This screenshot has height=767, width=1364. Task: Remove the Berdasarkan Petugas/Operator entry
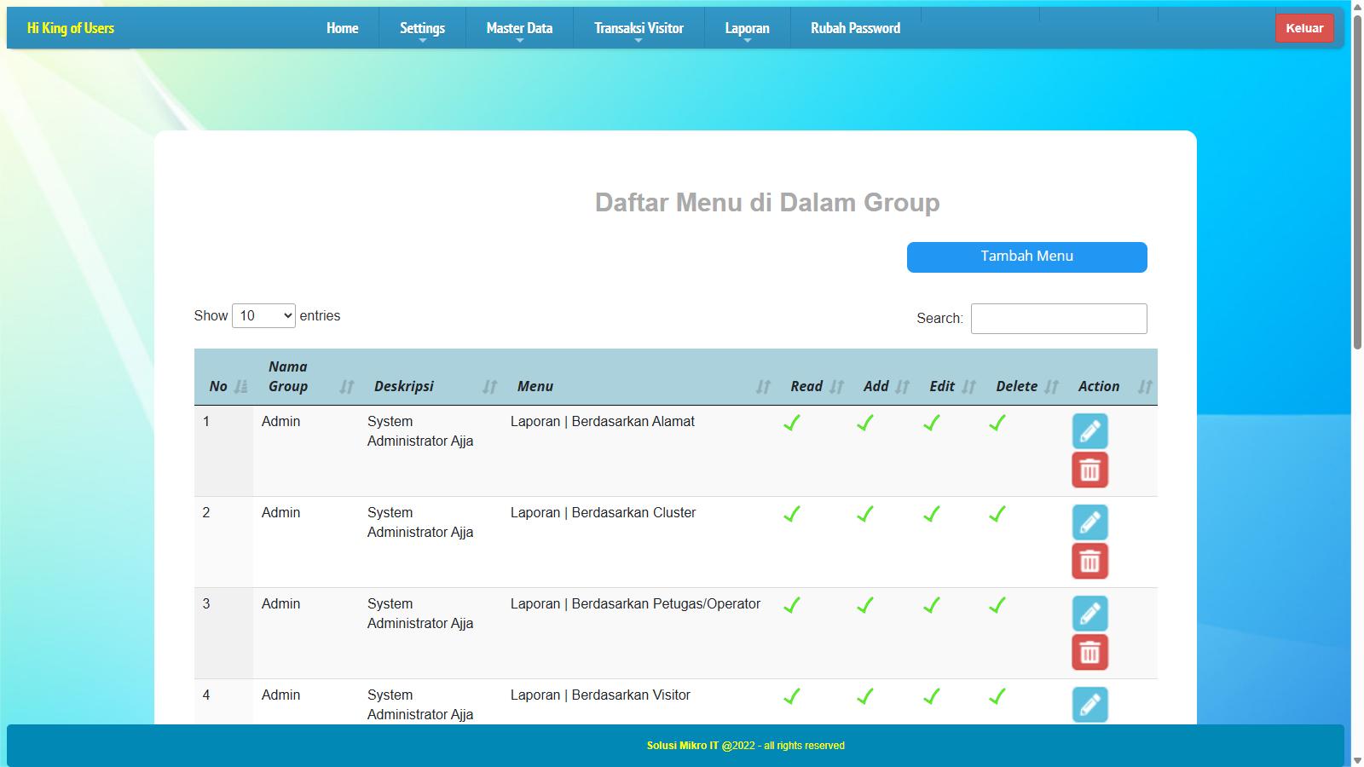tap(1089, 653)
